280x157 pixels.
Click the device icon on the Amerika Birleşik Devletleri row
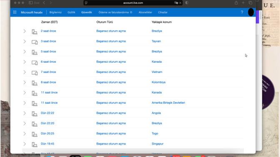pos(35,103)
